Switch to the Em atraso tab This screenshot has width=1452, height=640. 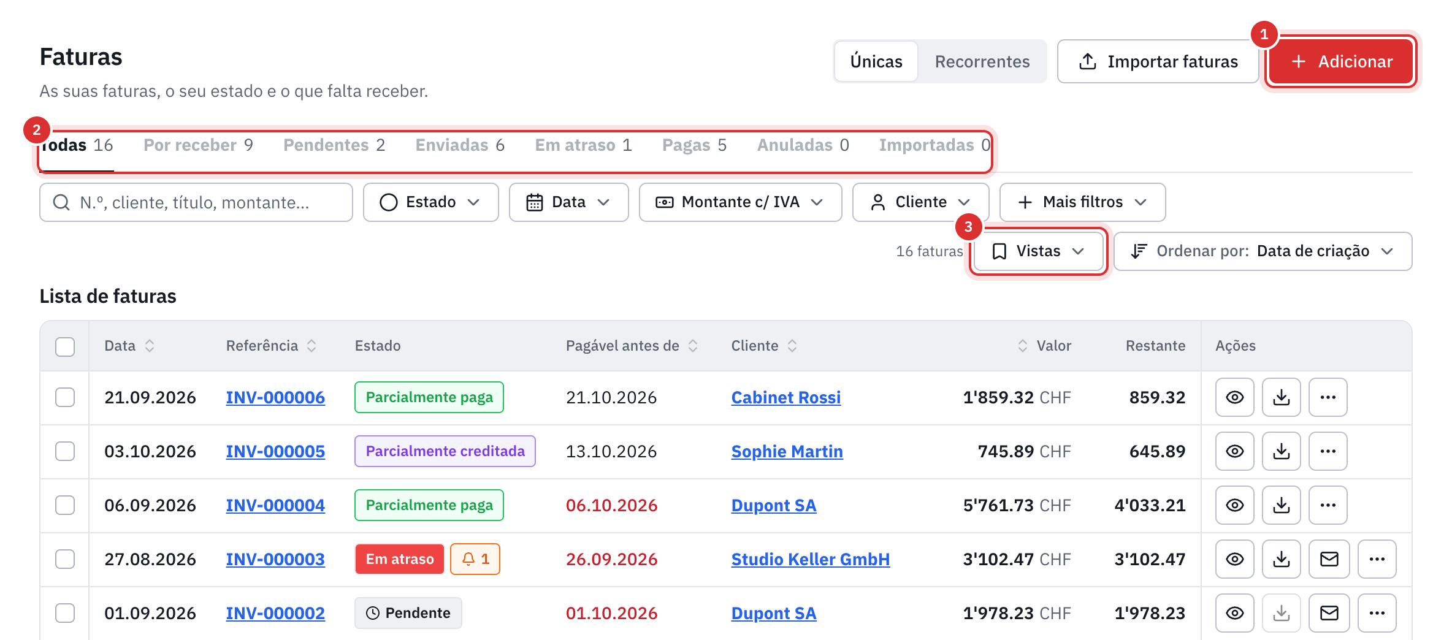583,145
